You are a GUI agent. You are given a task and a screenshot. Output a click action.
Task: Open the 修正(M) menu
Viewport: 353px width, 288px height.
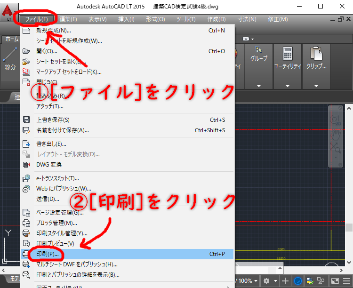pyautogui.click(x=278, y=19)
